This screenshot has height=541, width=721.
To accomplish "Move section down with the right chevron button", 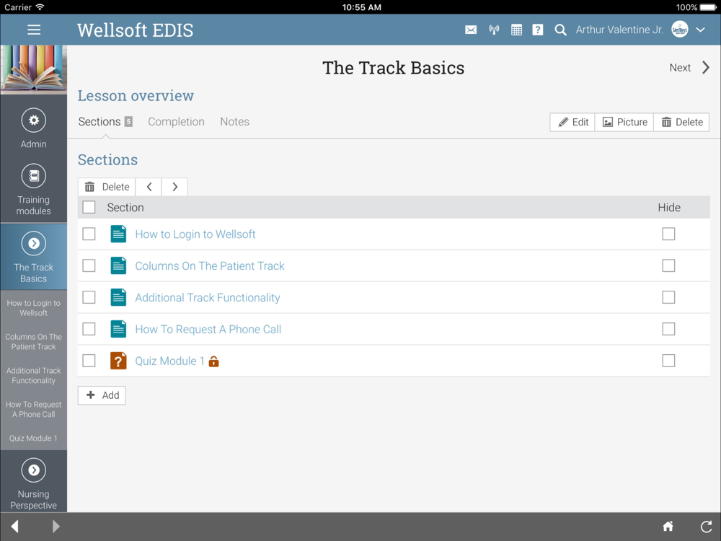I will click(174, 187).
